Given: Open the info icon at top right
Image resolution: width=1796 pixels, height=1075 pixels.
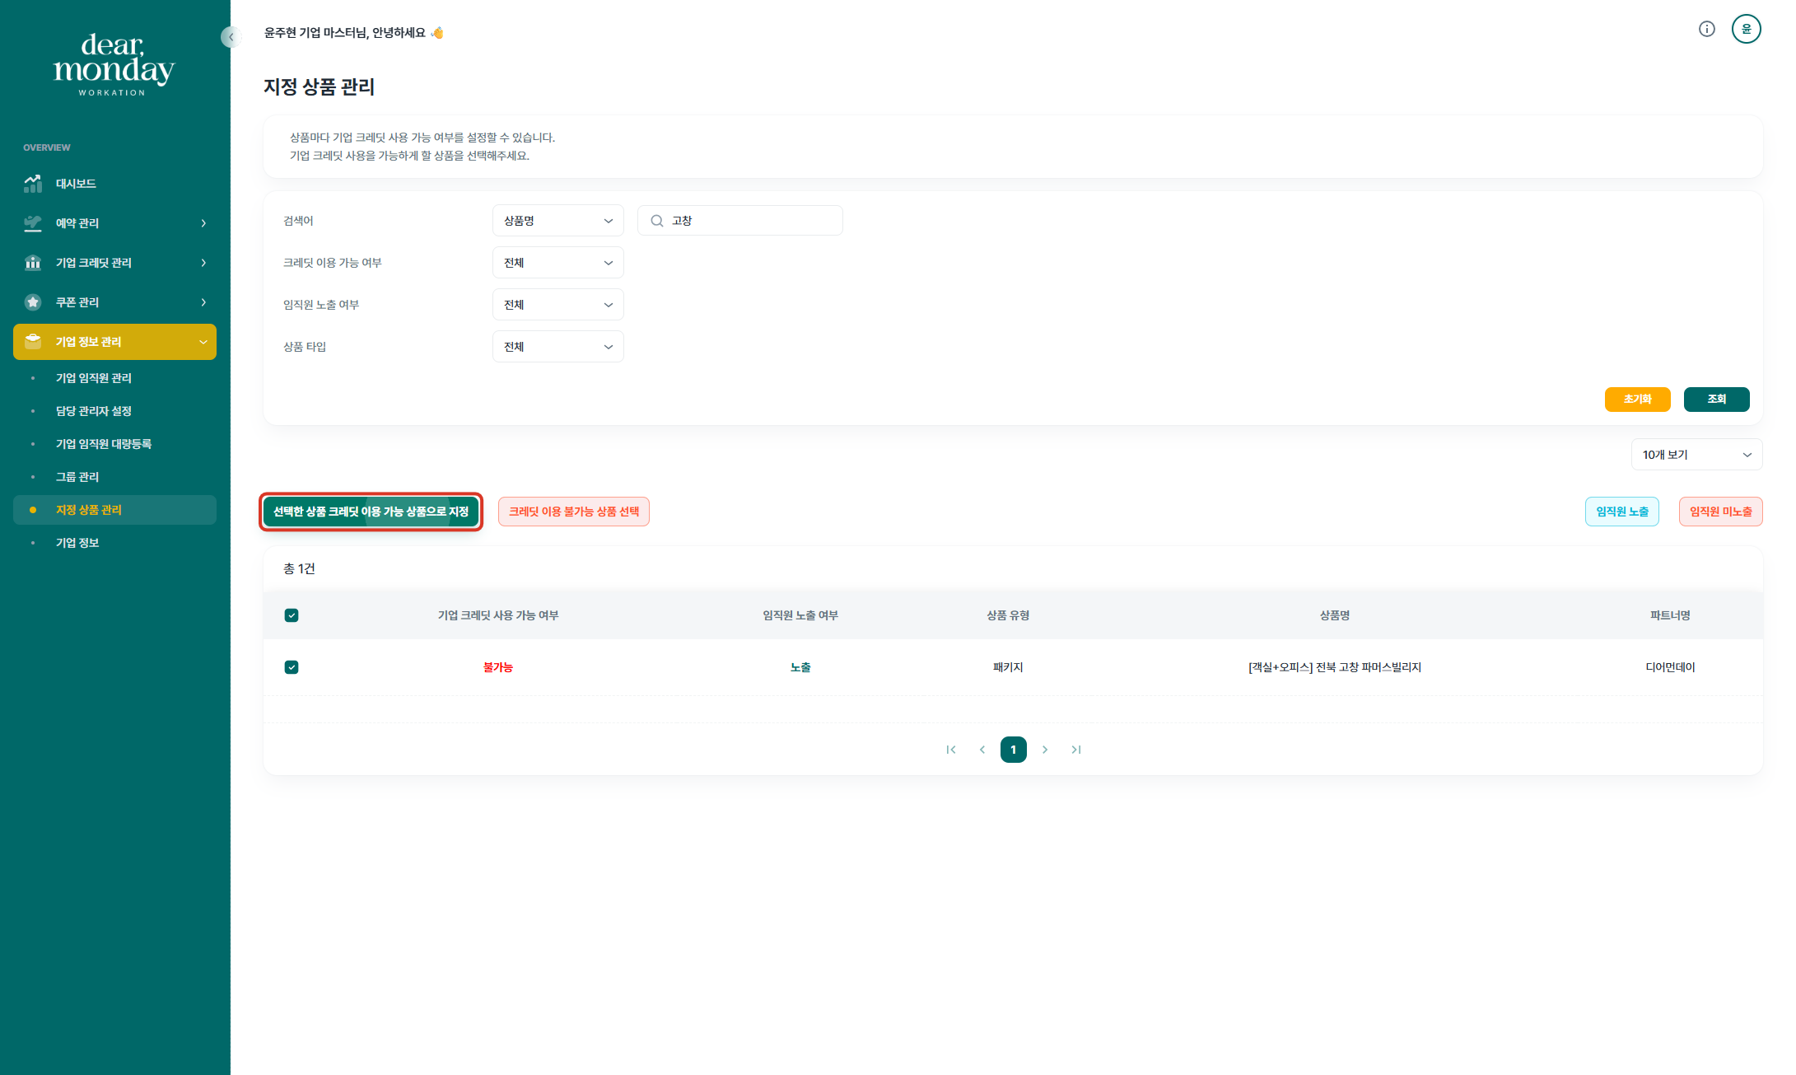Looking at the screenshot, I should pyautogui.click(x=1706, y=29).
